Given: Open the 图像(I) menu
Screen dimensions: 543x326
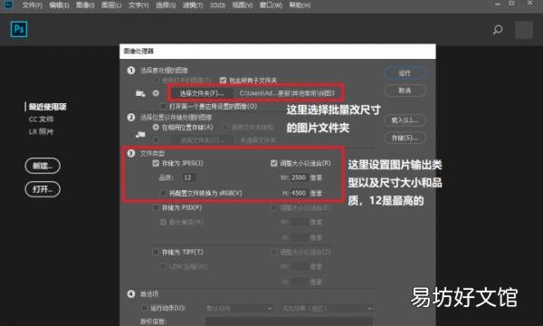Looking at the screenshot, I should click(x=85, y=5).
